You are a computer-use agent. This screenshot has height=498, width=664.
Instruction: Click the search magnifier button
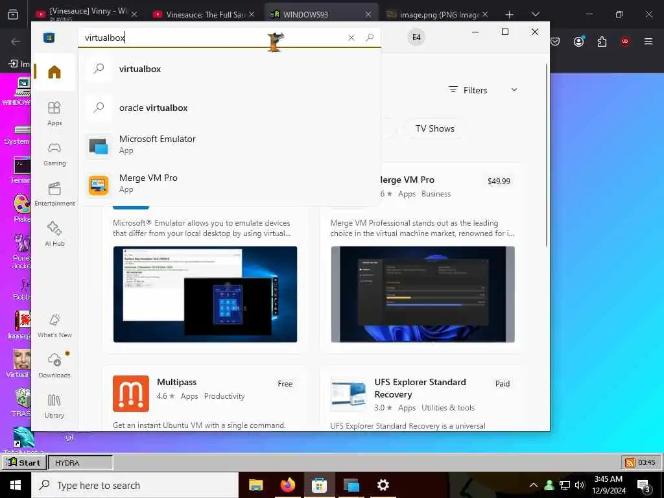[x=370, y=37]
